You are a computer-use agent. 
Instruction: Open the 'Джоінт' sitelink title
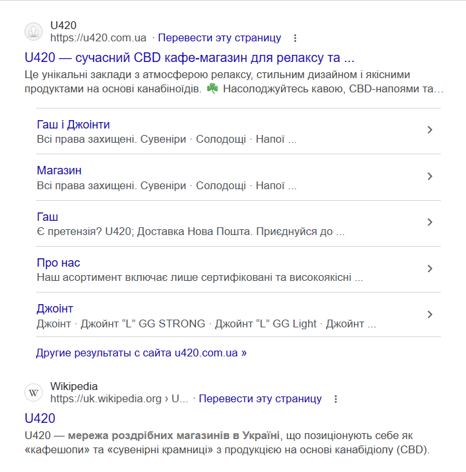point(55,309)
